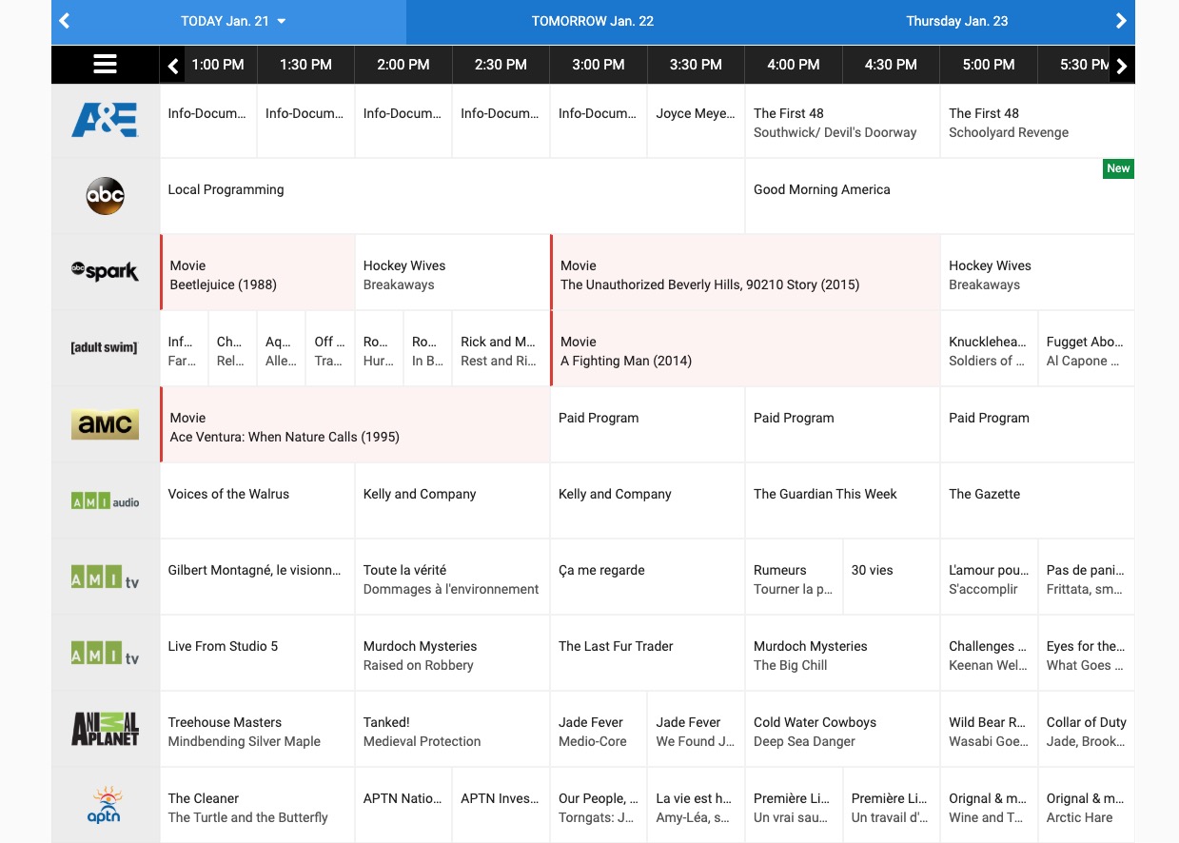This screenshot has height=843, width=1179.
Task: Open the AMI audio channel logo
Action: click(x=105, y=500)
